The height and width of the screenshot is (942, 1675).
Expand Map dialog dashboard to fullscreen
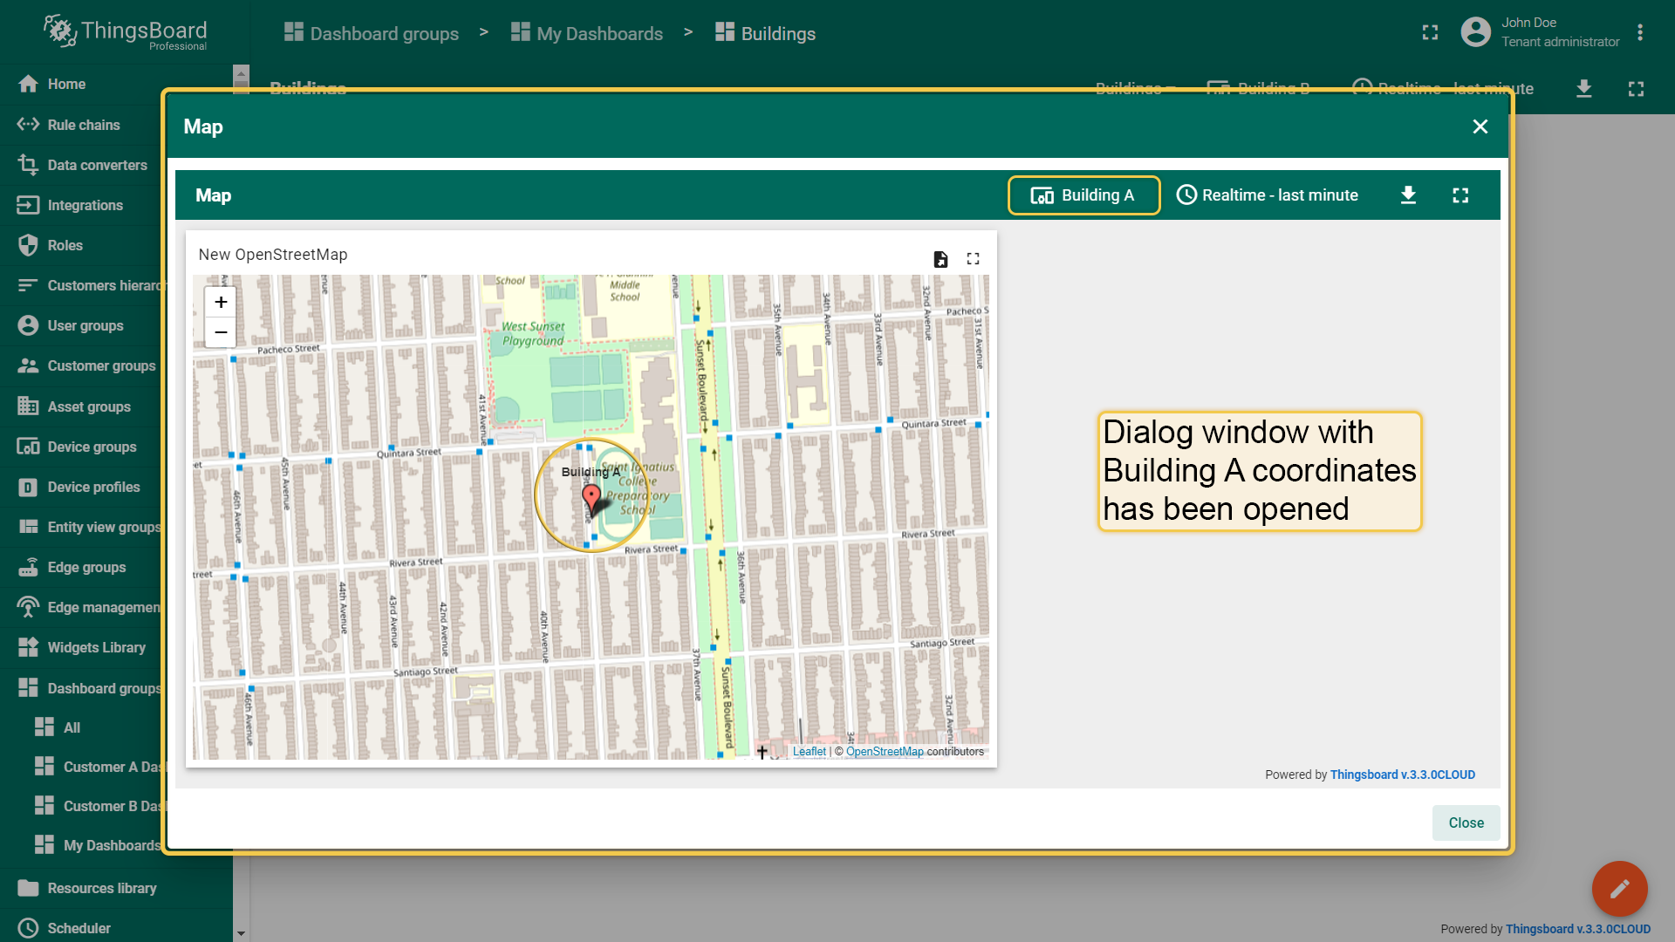pos(1460,195)
